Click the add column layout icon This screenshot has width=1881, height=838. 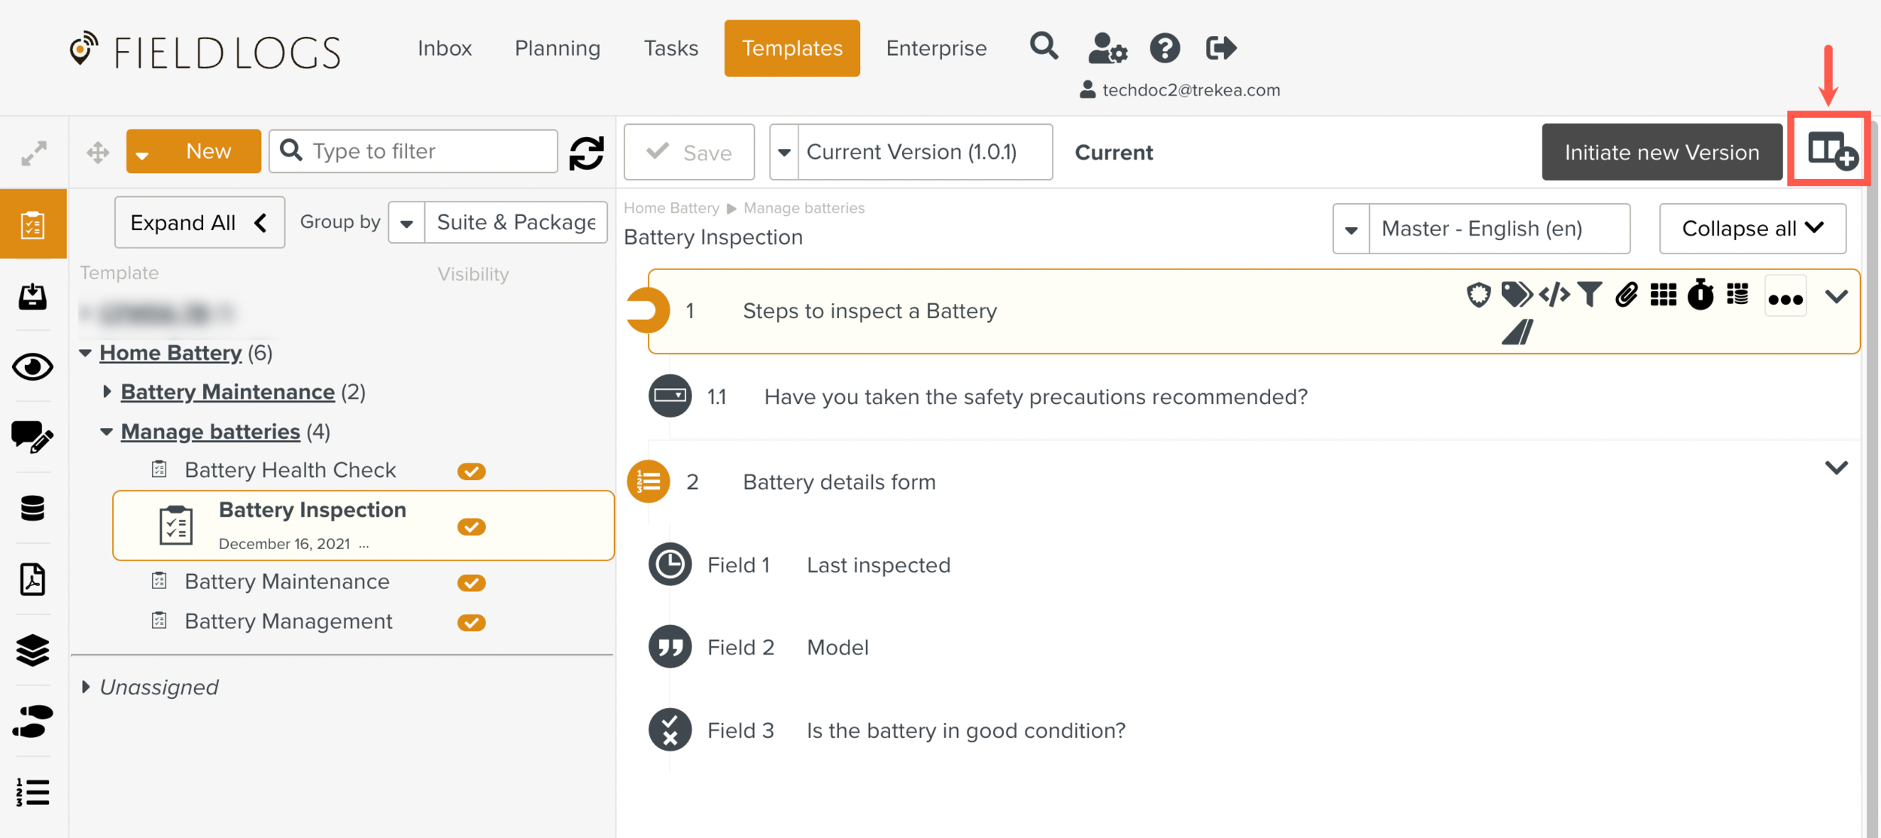(x=1831, y=150)
